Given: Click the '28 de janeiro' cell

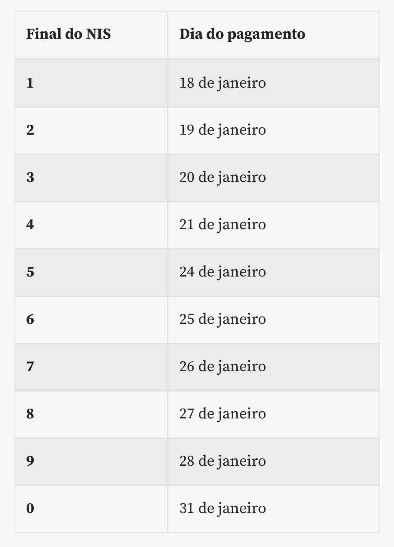Looking at the screenshot, I should [273, 462].
